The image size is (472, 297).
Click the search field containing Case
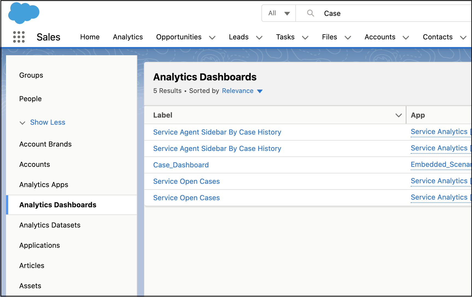click(x=384, y=13)
